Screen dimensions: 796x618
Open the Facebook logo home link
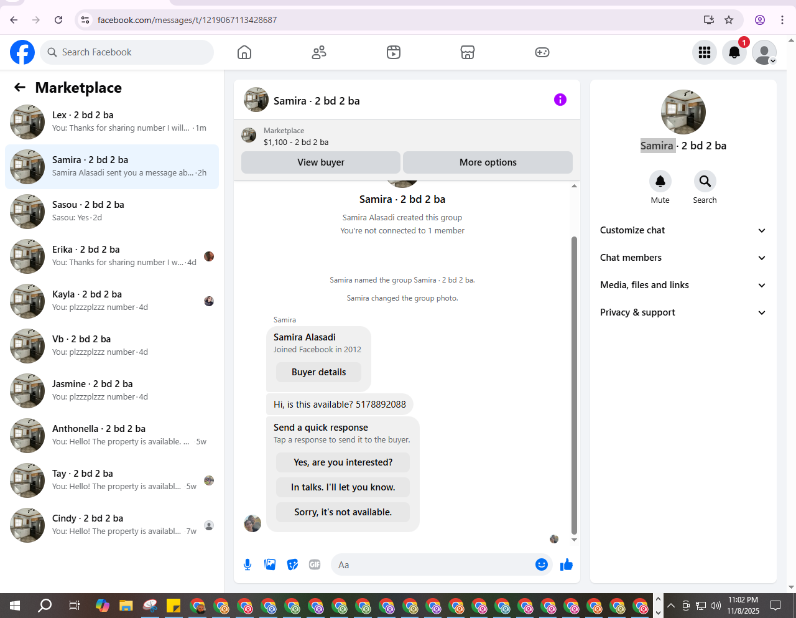tap(22, 52)
